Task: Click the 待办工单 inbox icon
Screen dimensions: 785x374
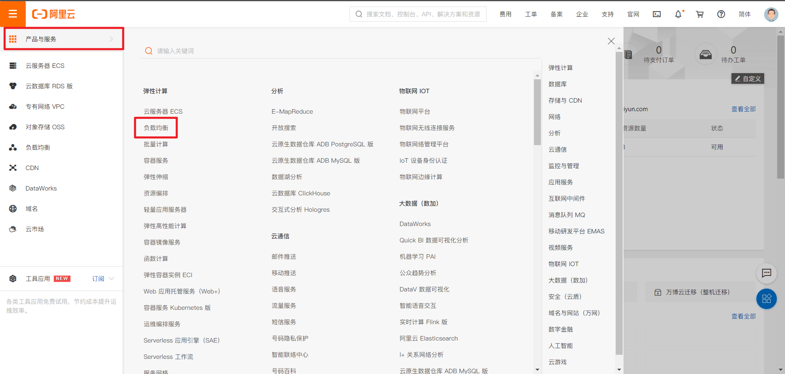Action: [x=706, y=54]
